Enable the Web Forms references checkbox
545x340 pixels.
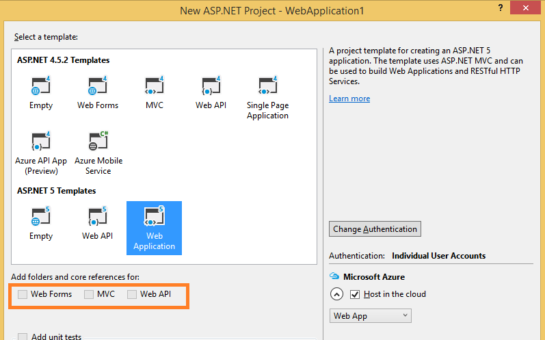click(x=23, y=294)
